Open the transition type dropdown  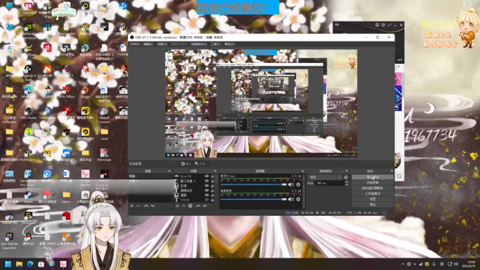[325, 177]
